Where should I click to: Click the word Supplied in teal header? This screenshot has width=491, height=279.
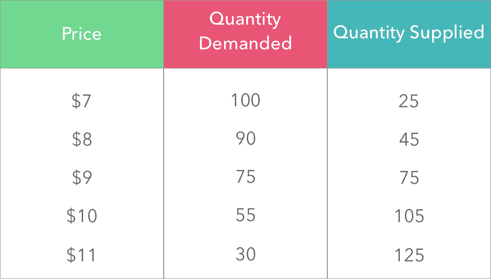447,33
